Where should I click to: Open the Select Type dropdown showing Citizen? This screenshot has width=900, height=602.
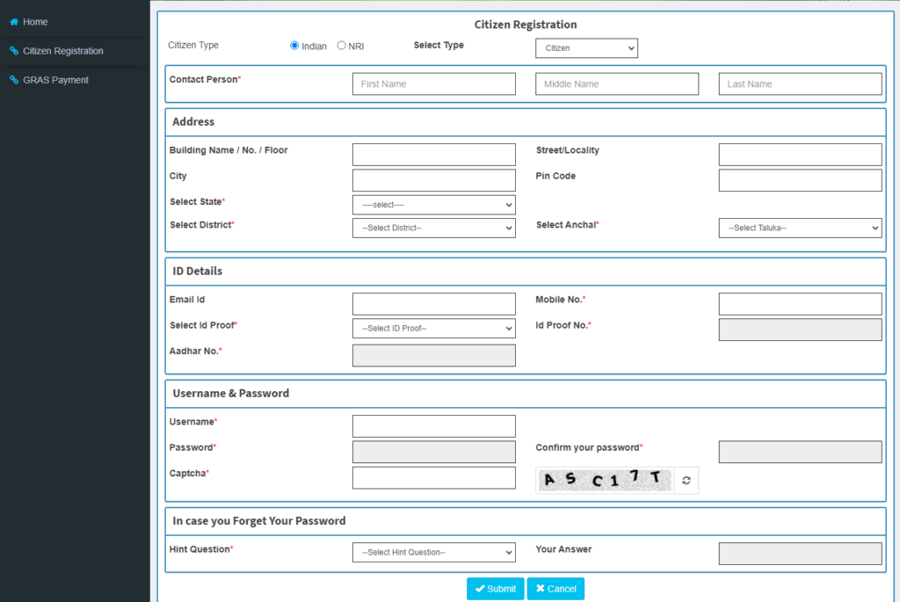(x=586, y=48)
